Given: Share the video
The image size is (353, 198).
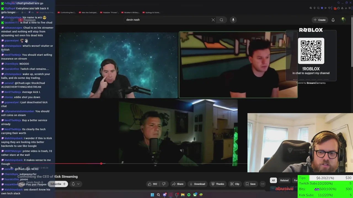Looking at the screenshot, I should 178,184.
